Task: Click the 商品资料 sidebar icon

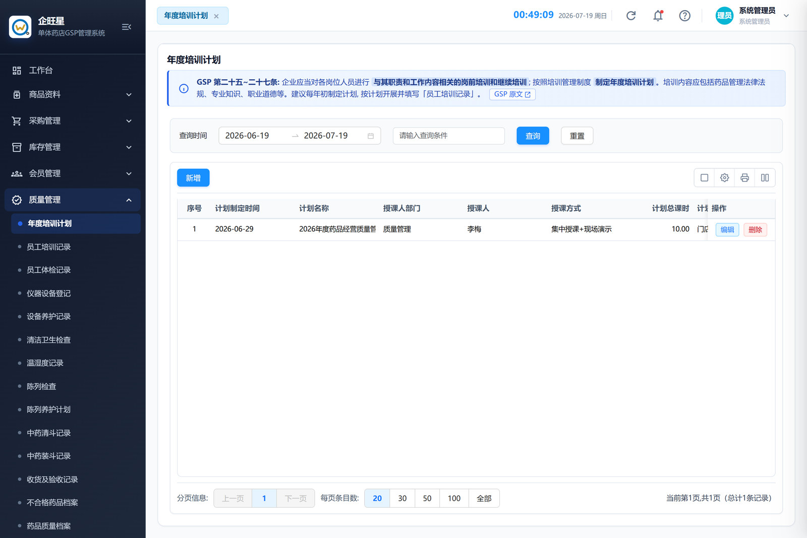Action: click(x=17, y=95)
